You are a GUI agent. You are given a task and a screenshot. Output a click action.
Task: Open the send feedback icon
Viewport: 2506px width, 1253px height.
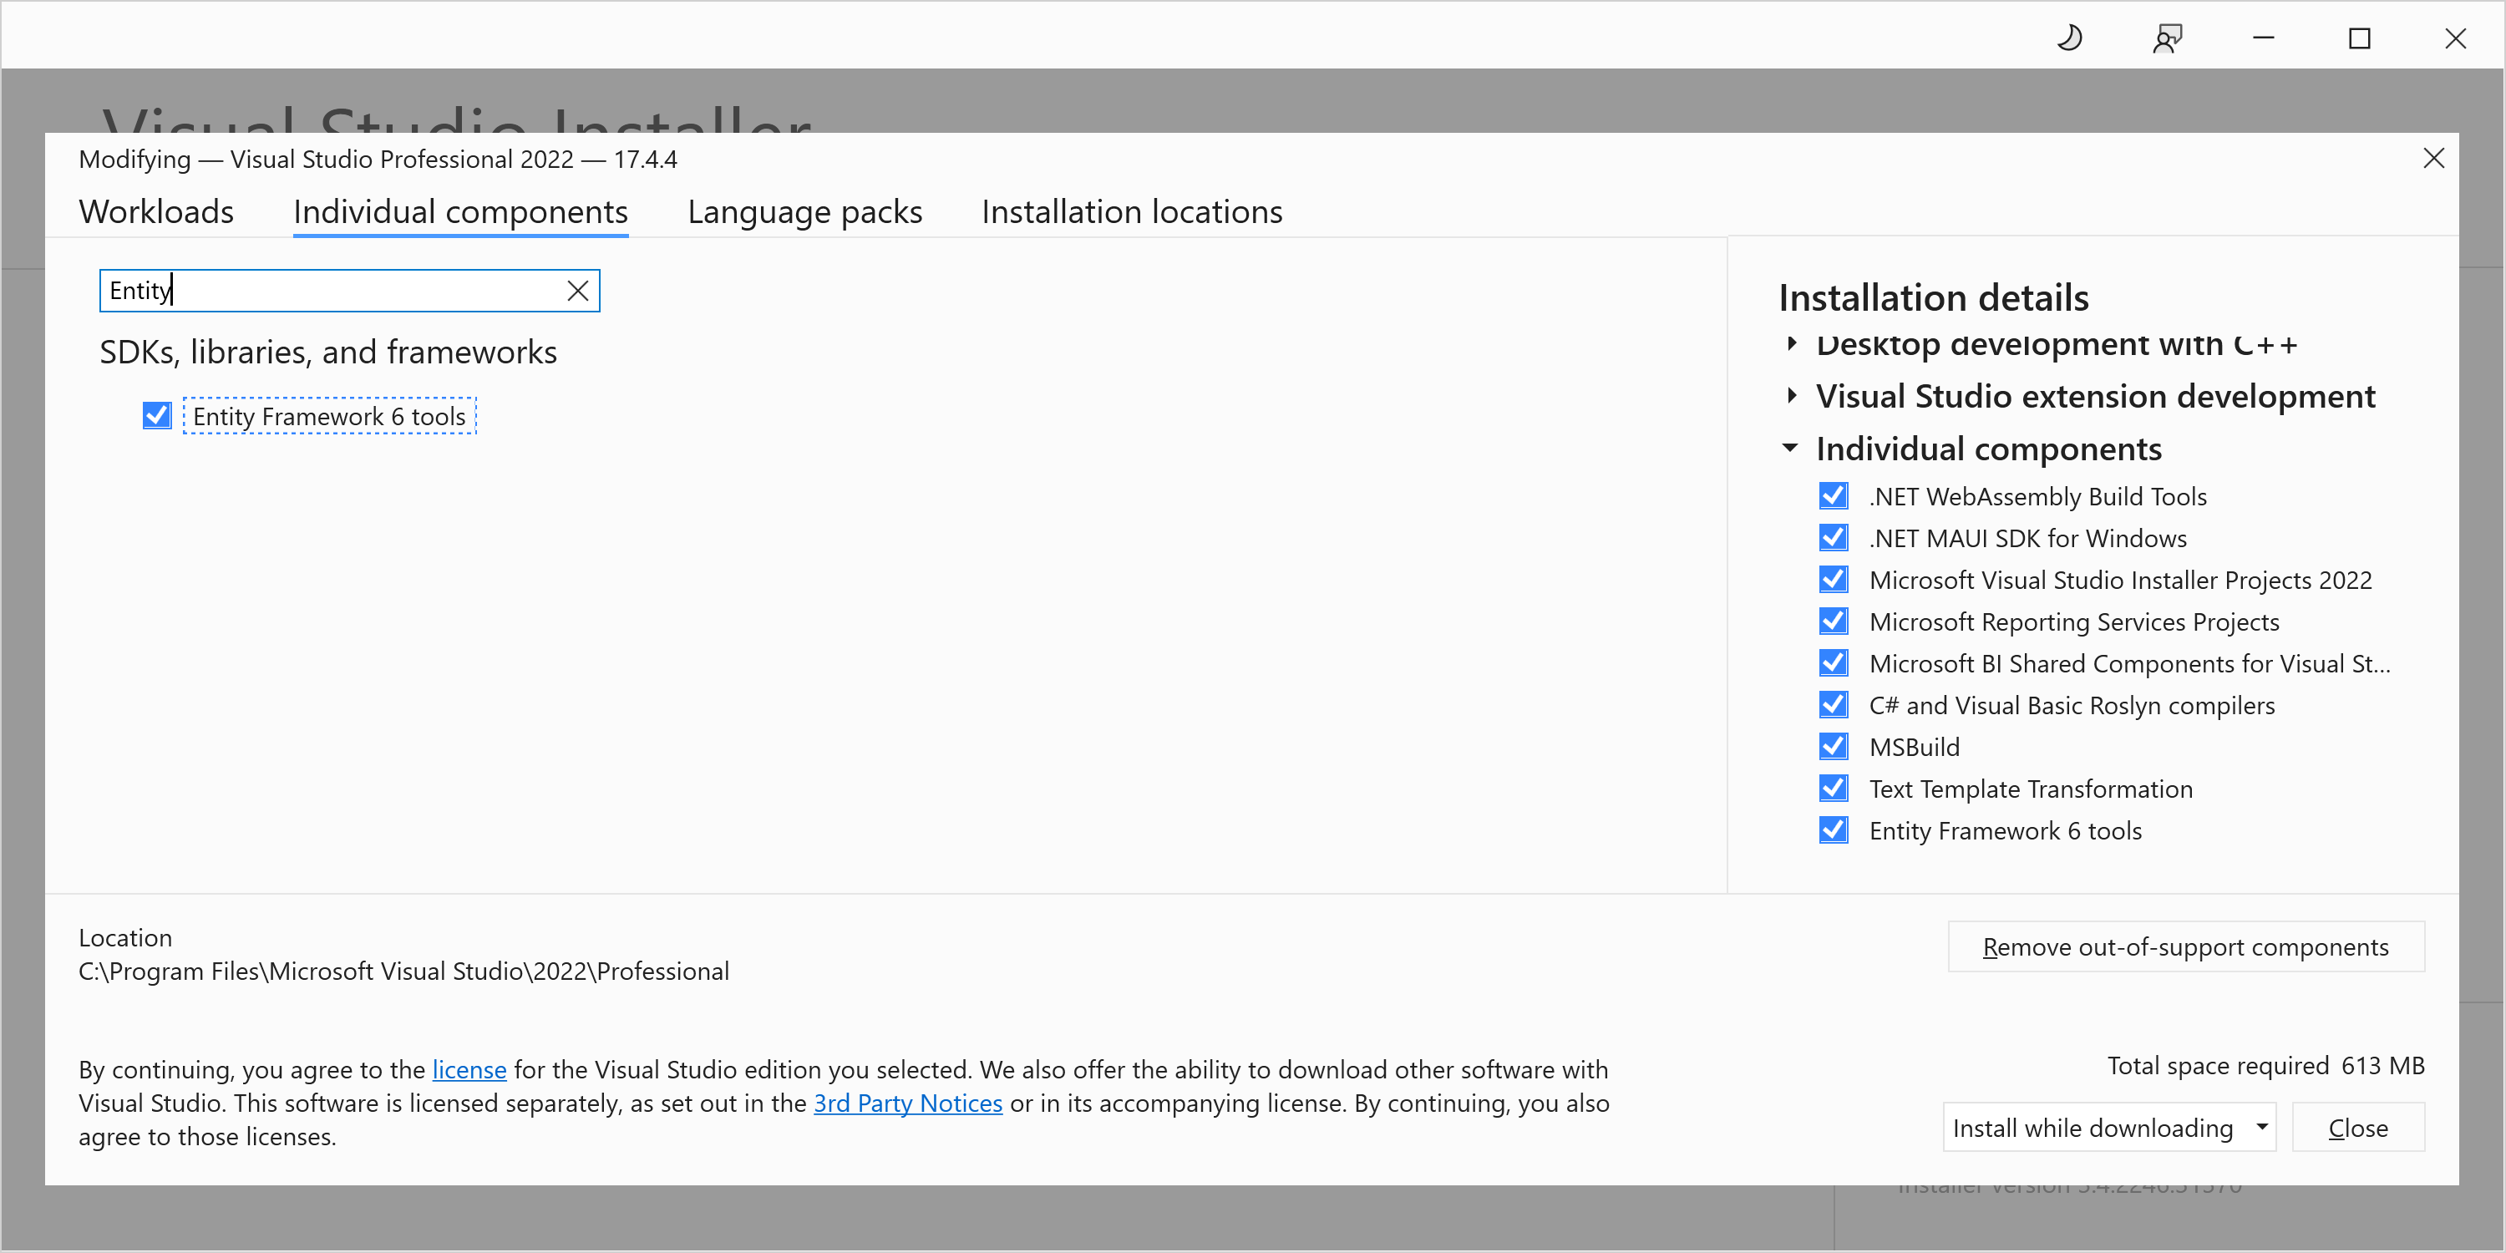(2167, 38)
